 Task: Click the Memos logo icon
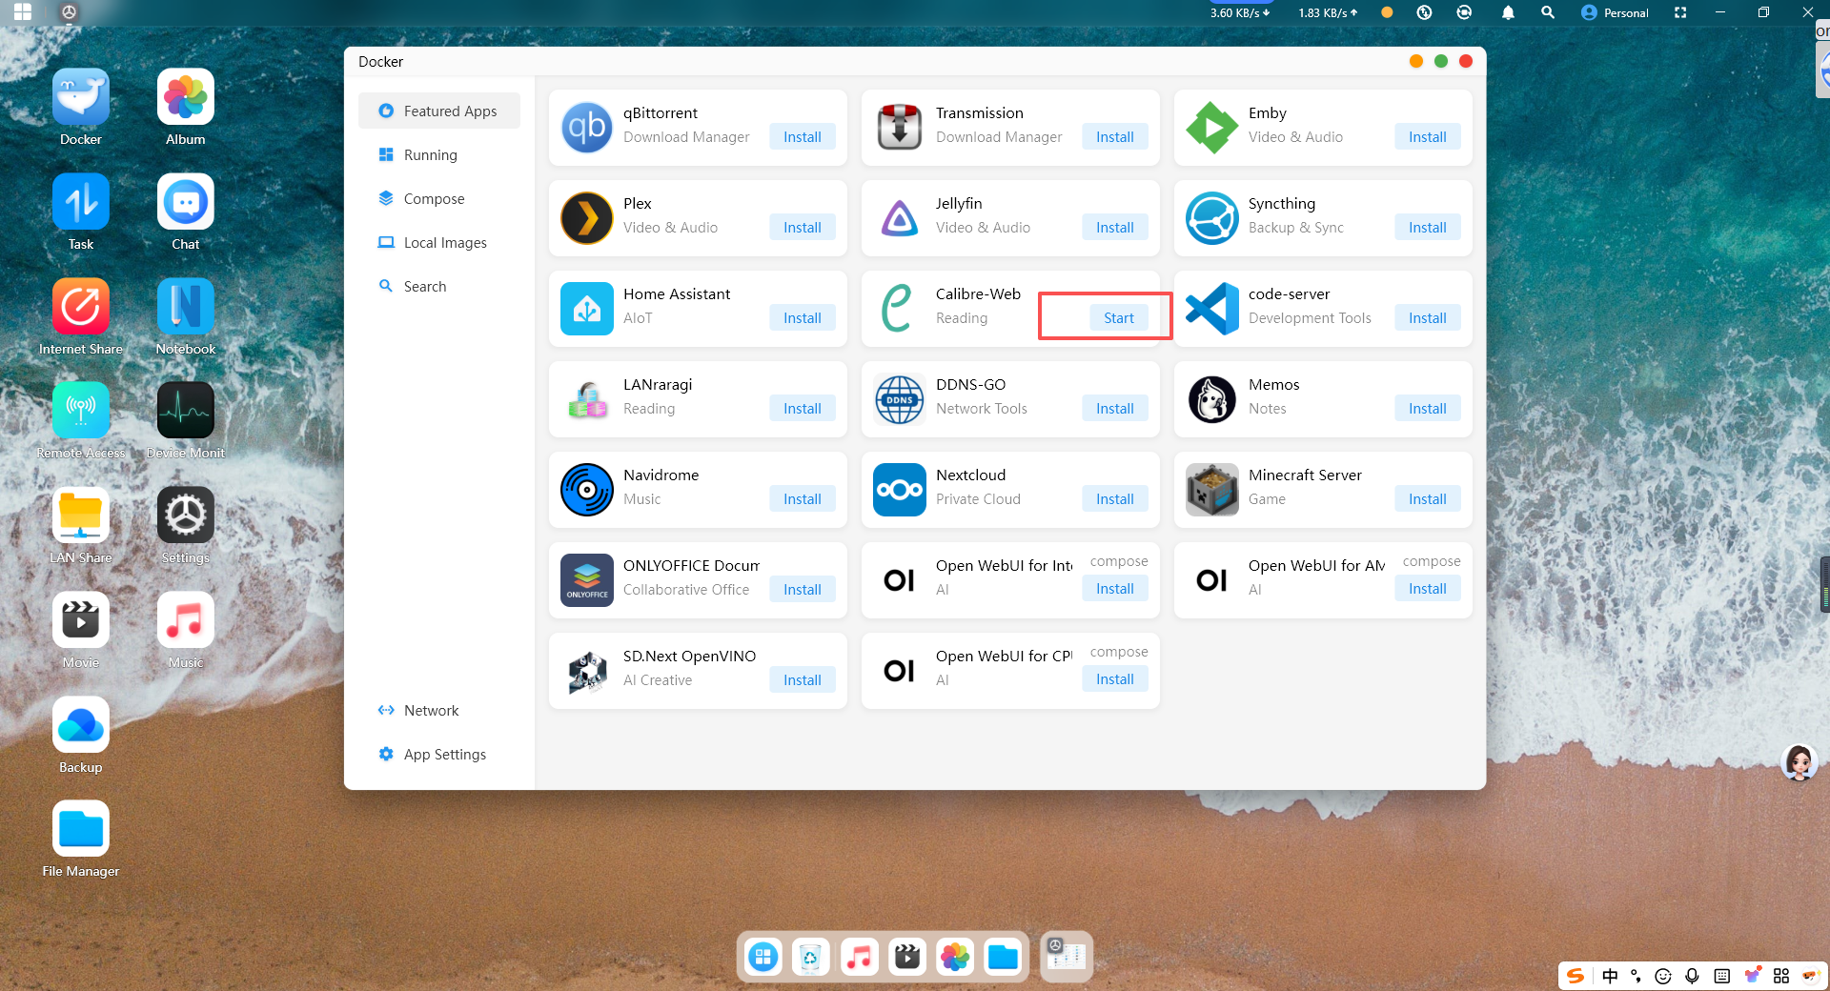pyautogui.click(x=1212, y=399)
